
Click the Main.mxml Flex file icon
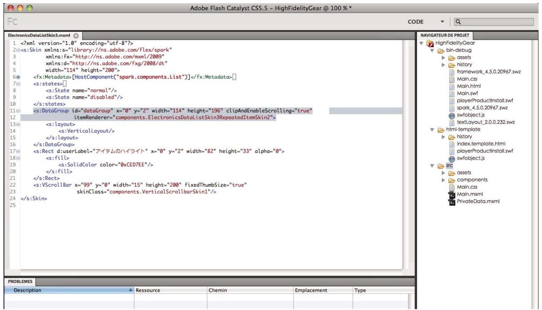452,194
